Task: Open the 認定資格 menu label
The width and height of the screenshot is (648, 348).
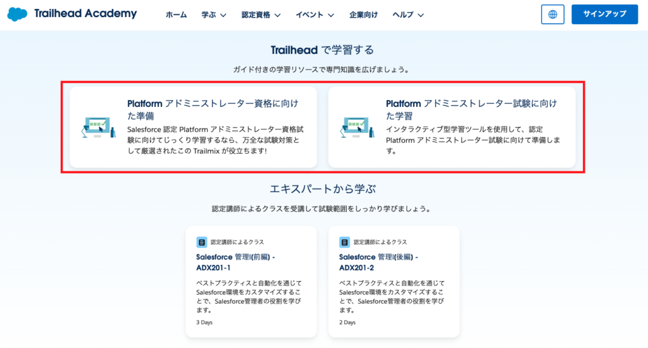Action: click(x=256, y=15)
